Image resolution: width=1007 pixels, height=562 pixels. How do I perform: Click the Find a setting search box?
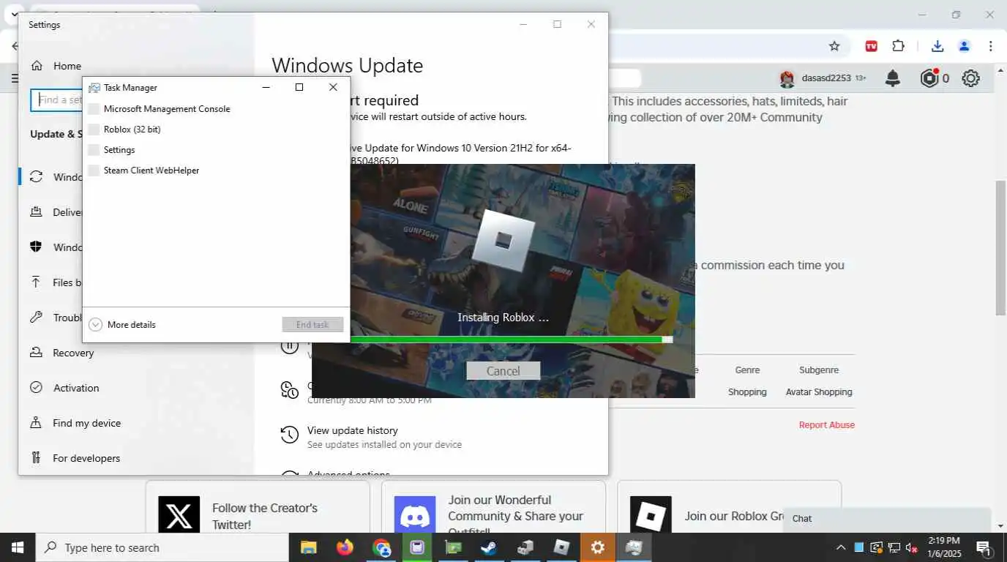[x=56, y=100]
